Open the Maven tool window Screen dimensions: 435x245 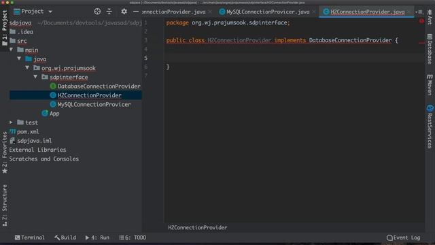pyautogui.click(x=430, y=84)
